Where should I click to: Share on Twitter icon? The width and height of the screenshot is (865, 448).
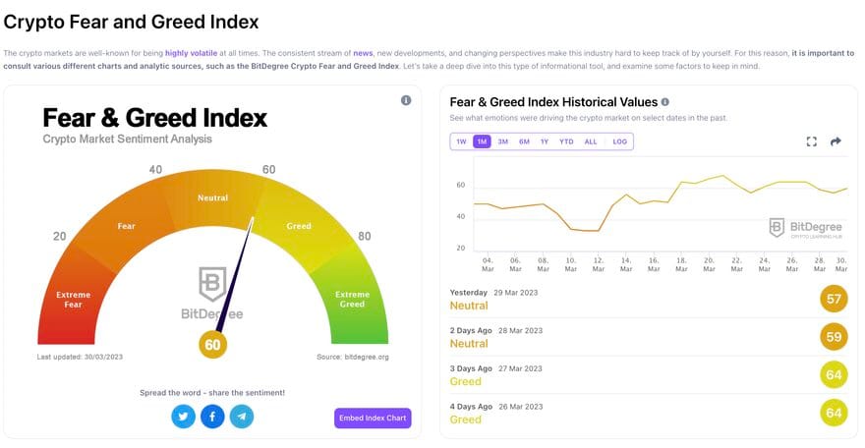click(x=183, y=417)
